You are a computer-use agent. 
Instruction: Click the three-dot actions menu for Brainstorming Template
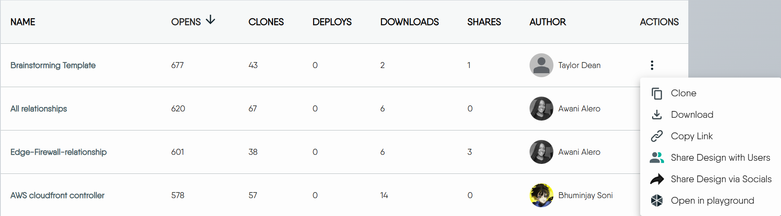(x=652, y=65)
